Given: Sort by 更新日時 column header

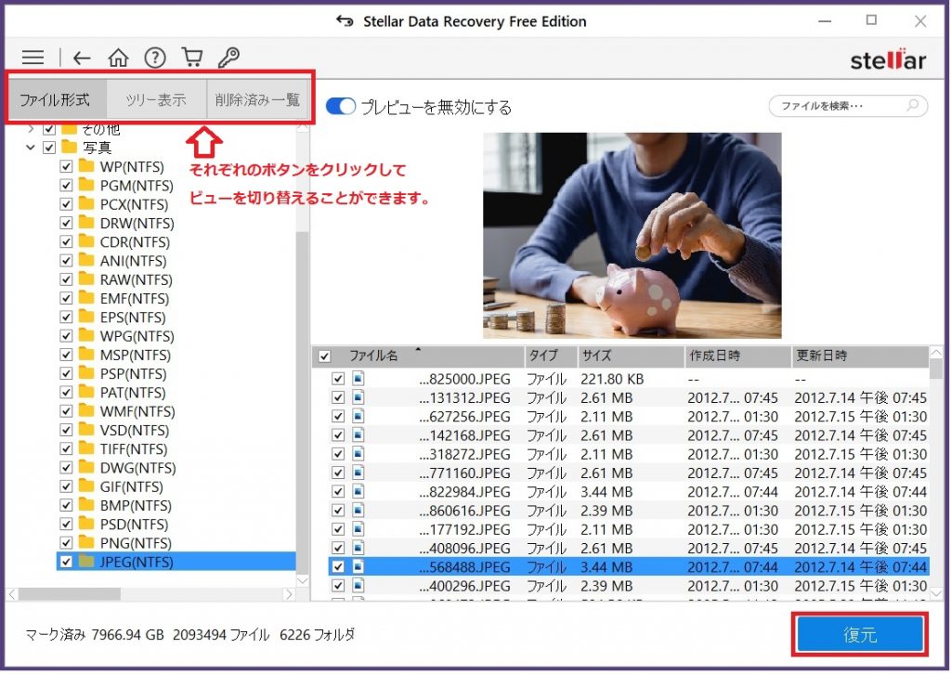Looking at the screenshot, I should click(x=860, y=356).
